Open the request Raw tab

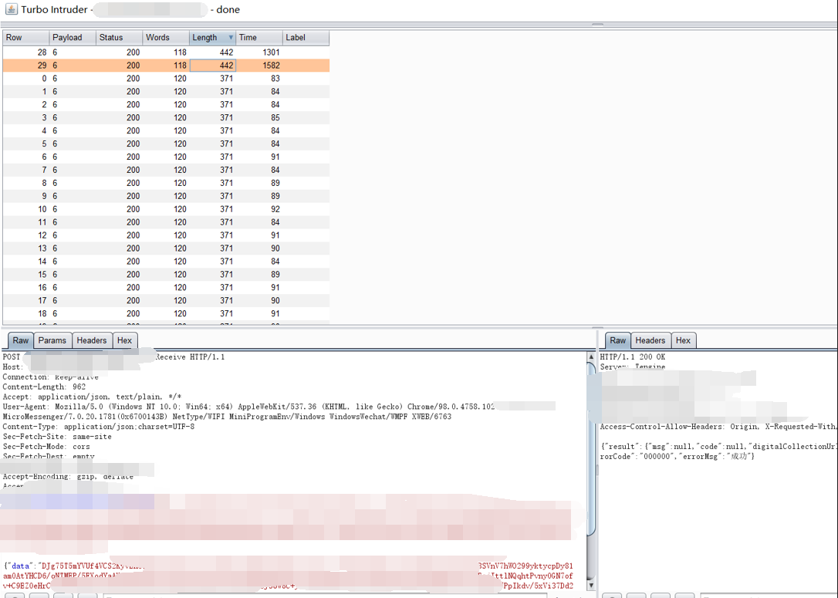pyautogui.click(x=21, y=340)
